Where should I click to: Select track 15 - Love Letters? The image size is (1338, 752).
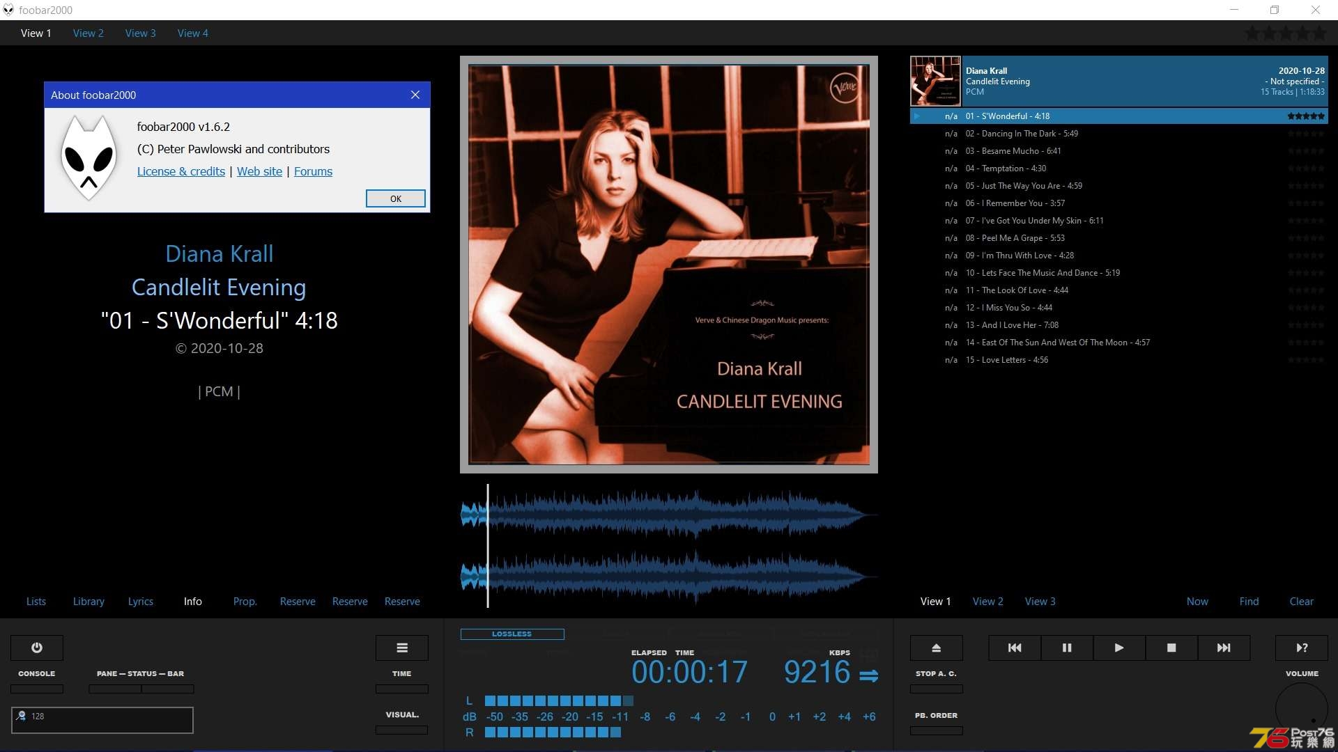click(1119, 360)
